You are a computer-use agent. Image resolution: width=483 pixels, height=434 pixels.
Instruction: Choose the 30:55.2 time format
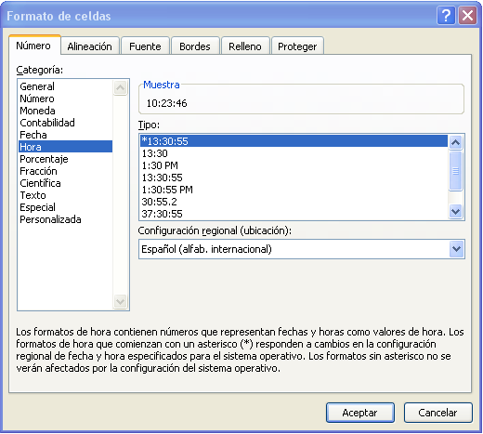[x=294, y=202]
